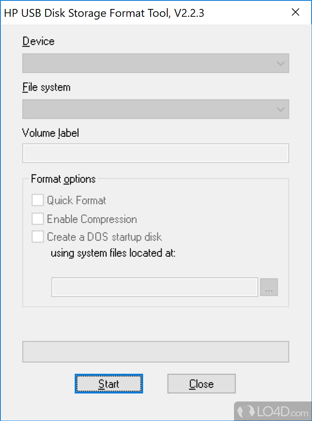Click the Format options group heading
Image resolution: width=312 pixels, height=421 pixels.
coord(63,179)
